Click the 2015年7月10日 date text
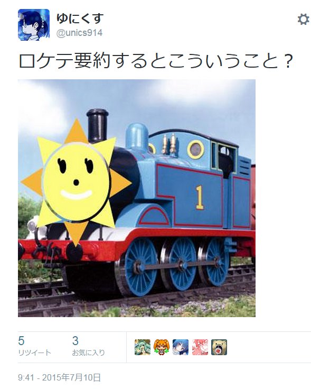This screenshot has height=389, width=311. pos(71,377)
